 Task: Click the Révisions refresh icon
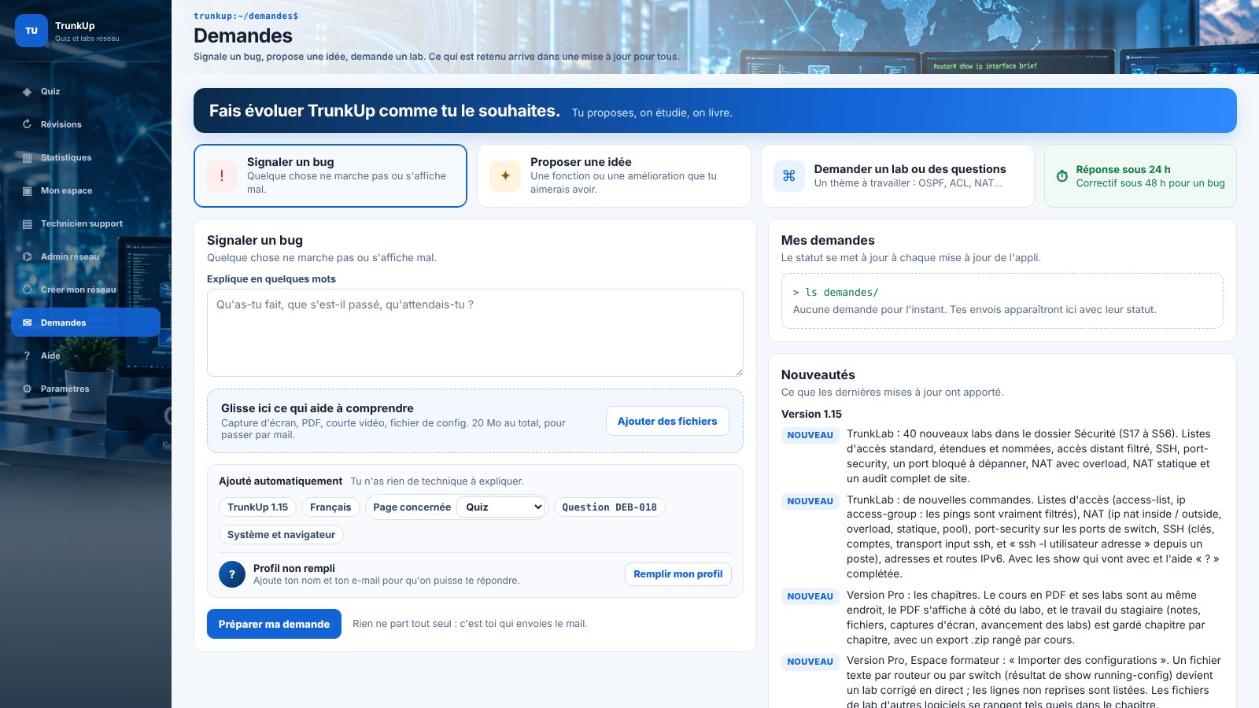(x=28, y=124)
